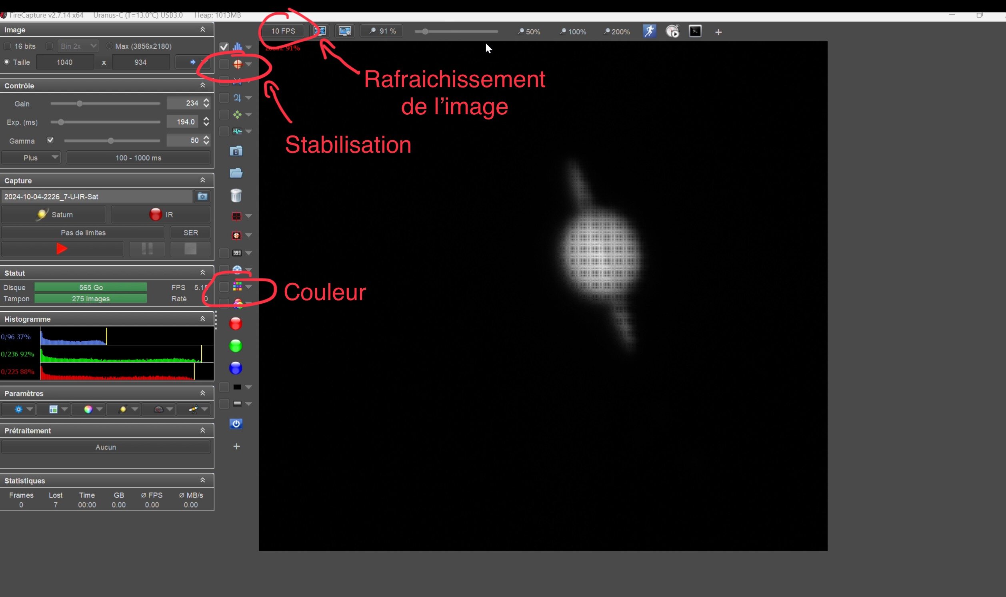Enable the 16 bits checkbox
The height and width of the screenshot is (597, 1006).
pyautogui.click(x=7, y=46)
